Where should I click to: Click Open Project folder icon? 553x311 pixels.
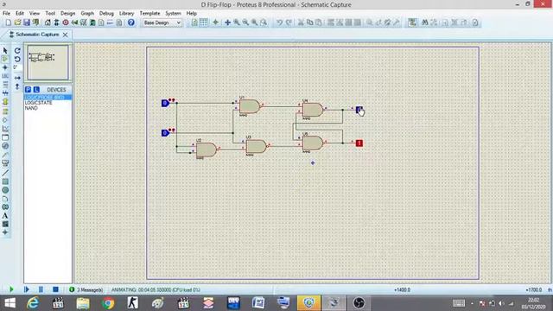click(17, 22)
